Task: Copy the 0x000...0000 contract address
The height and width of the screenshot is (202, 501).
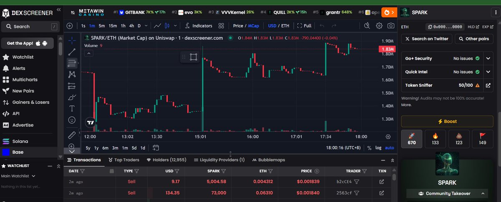Action: click(445, 27)
